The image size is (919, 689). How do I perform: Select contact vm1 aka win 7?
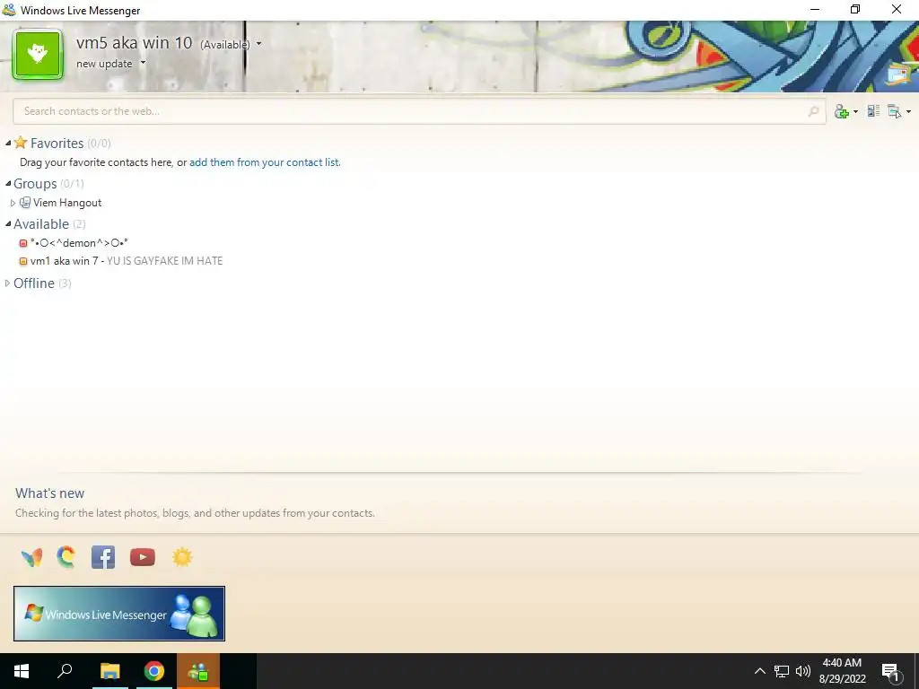tap(64, 261)
